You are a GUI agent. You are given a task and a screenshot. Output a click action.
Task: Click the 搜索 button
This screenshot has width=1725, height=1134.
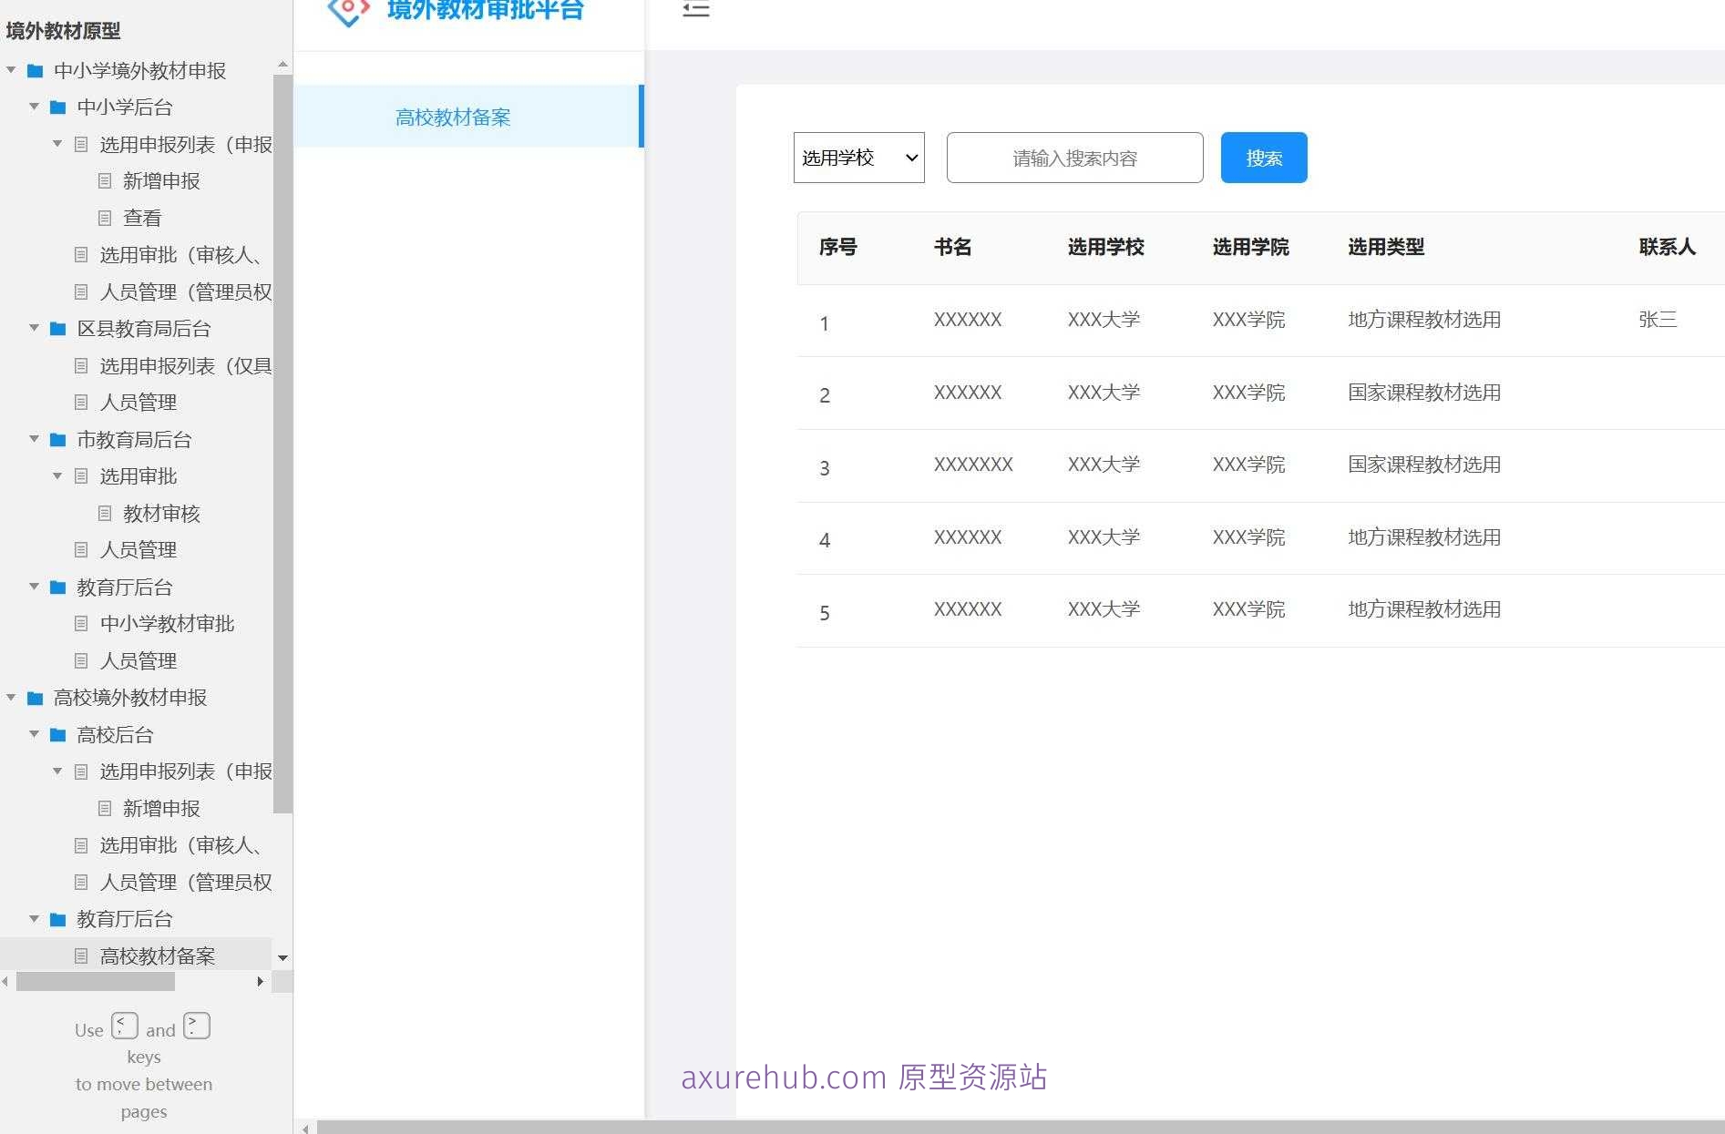(x=1263, y=157)
